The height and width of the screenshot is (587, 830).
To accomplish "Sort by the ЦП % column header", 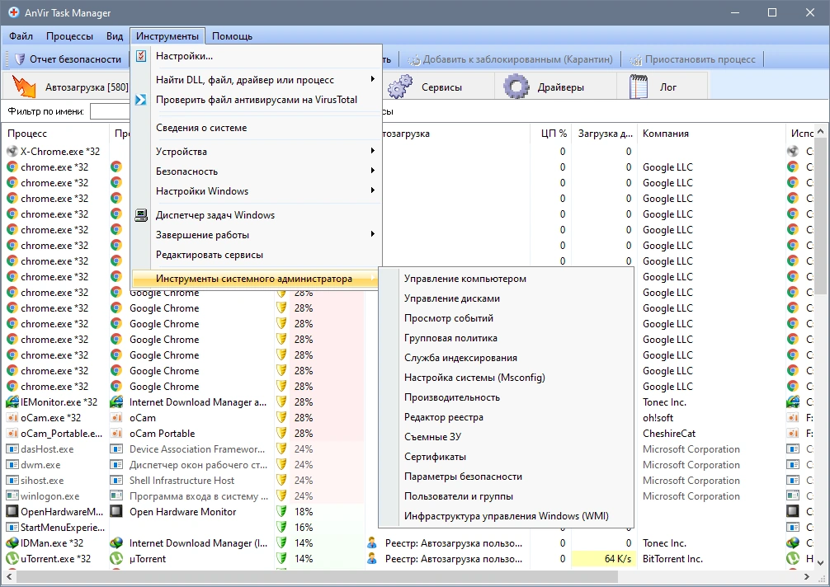I will tap(550, 134).
